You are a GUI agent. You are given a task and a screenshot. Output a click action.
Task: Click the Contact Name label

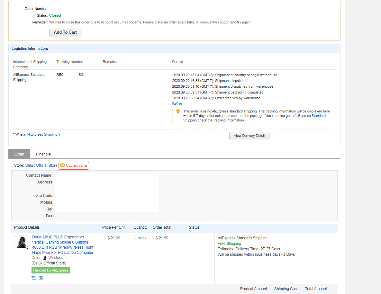(x=40, y=175)
